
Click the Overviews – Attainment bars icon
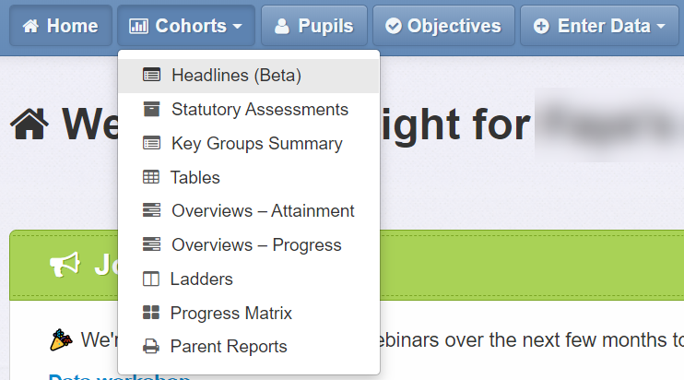tap(151, 210)
